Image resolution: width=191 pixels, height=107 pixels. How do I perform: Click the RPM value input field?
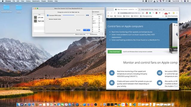87,15
